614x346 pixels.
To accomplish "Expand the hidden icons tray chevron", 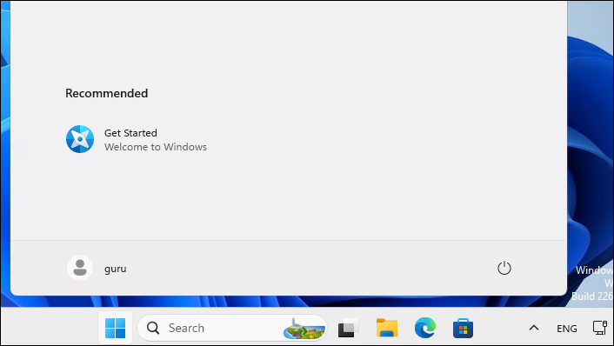I will pyautogui.click(x=534, y=328).
